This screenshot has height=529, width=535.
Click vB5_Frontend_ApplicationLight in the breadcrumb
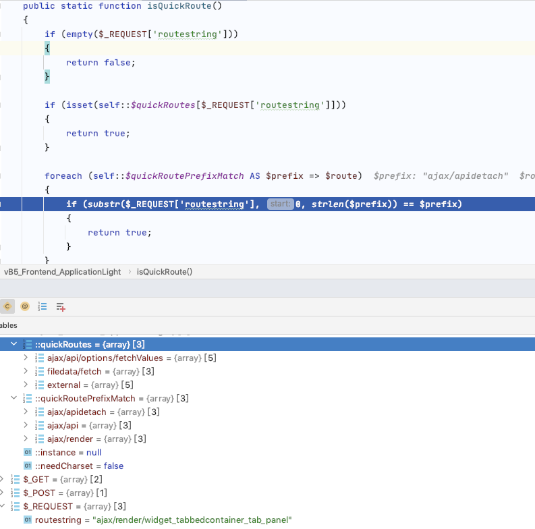[63, 271]
